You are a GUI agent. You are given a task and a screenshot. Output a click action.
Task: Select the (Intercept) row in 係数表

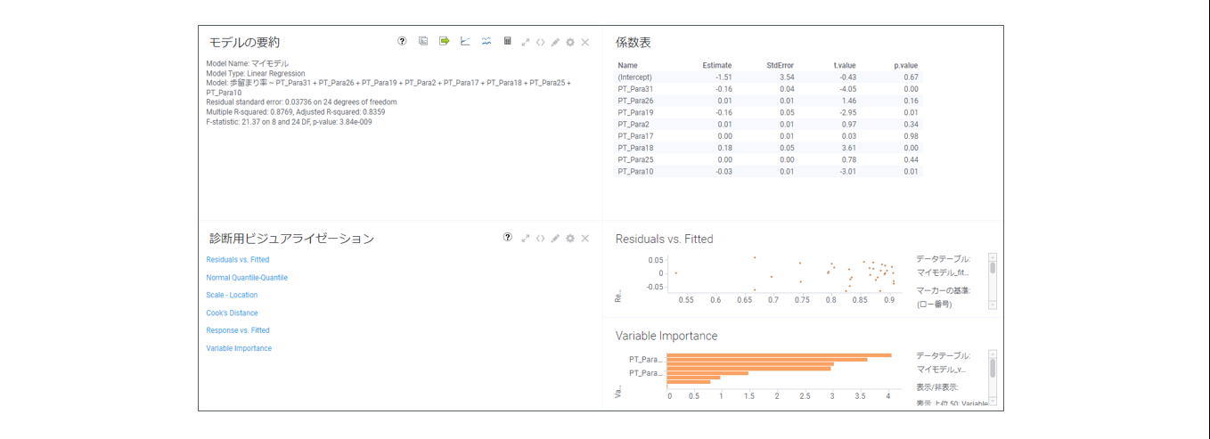(x=768, y=77)
